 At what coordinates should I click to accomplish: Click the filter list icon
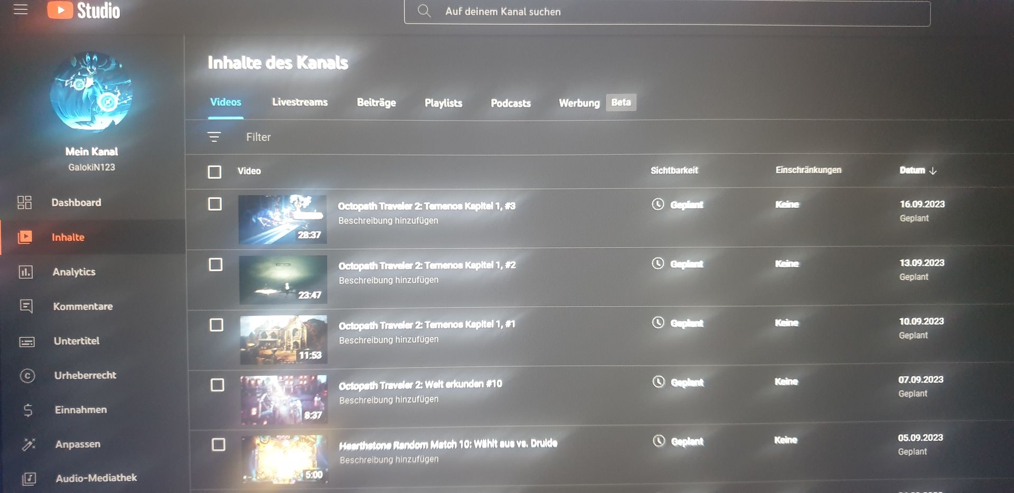coord(214,137)
